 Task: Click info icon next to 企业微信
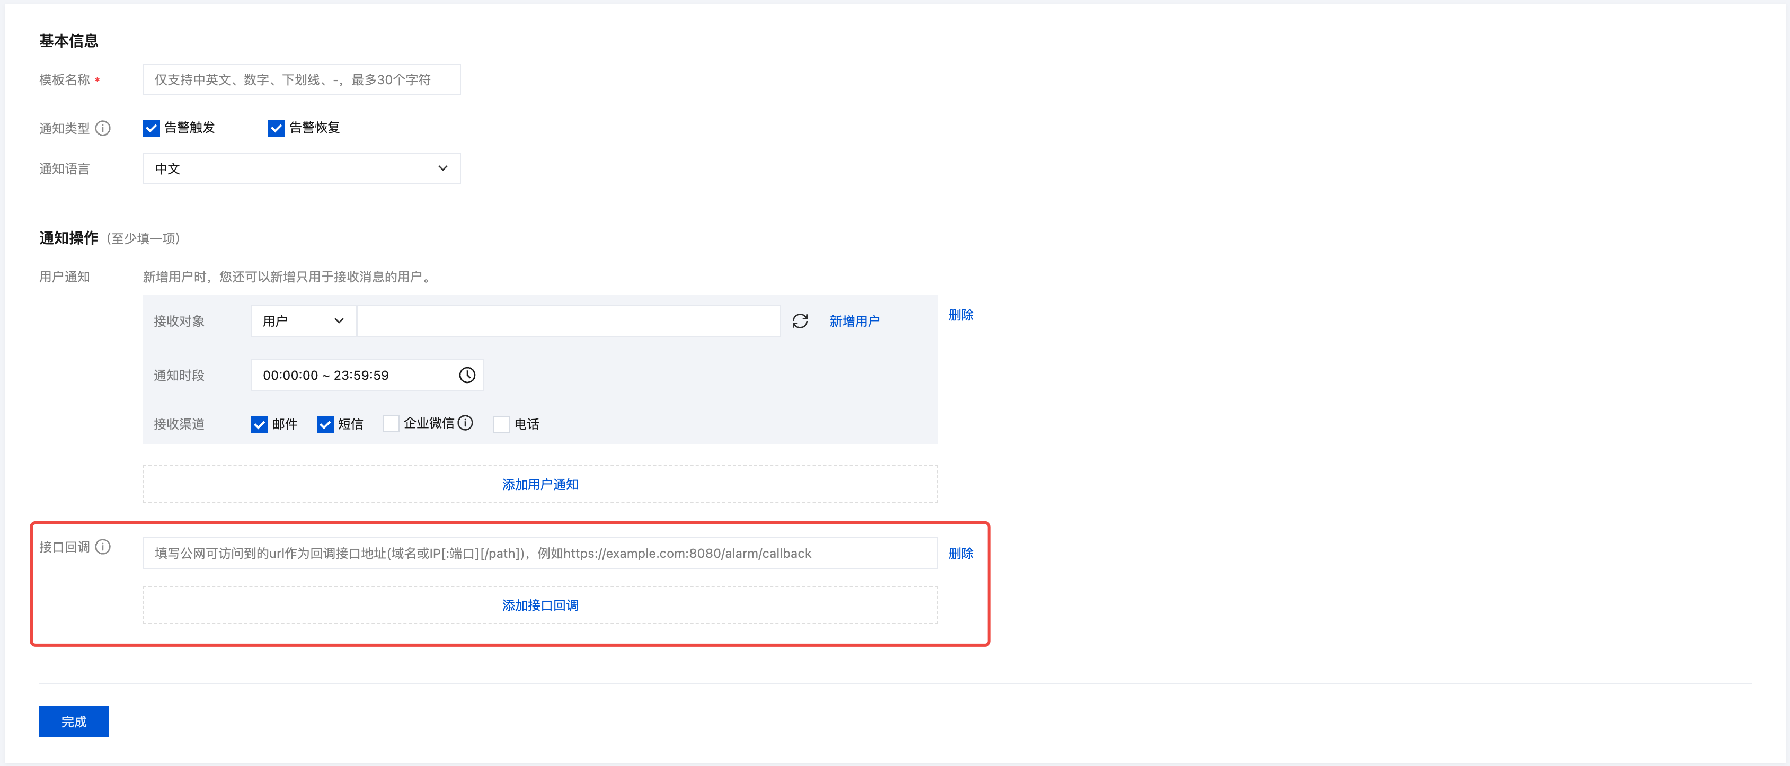click(466, 423)
